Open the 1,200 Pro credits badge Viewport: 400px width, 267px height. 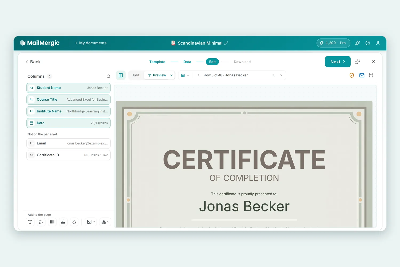click(x=333, y=43)
